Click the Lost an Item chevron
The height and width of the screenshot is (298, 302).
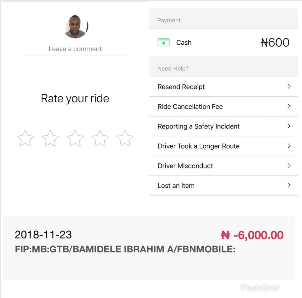[289, 185]
